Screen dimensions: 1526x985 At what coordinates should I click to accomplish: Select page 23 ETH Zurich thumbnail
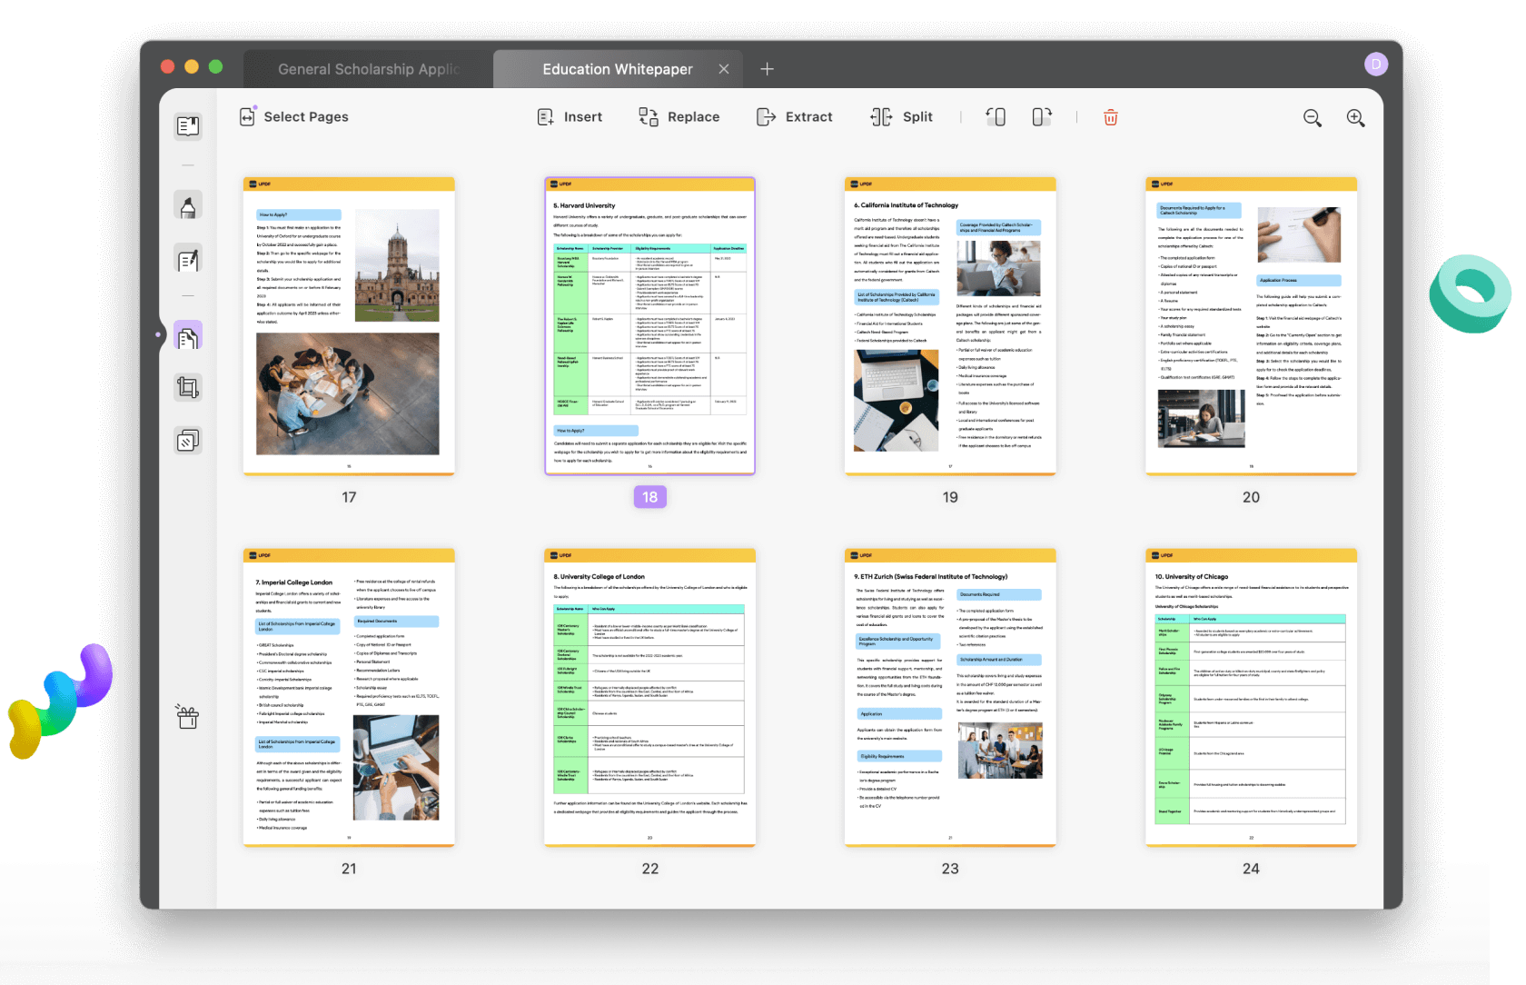(x=950, y=698)
